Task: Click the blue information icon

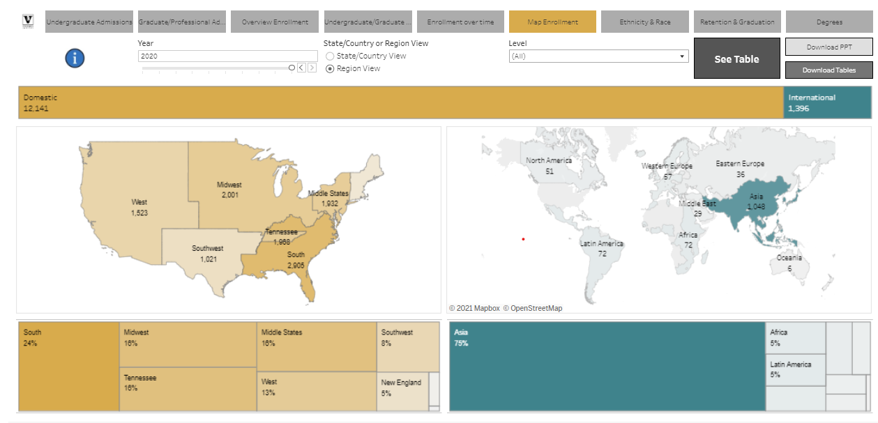Action: pyautogui.click(x=75, y=59)
